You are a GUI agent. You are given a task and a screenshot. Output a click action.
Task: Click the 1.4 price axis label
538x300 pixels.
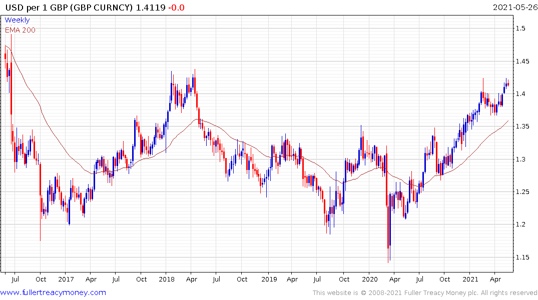(520, 94)
